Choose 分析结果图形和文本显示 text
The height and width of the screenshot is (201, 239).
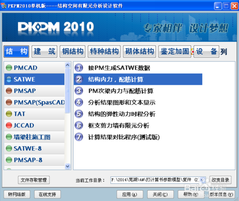click(x=122, y=103)
